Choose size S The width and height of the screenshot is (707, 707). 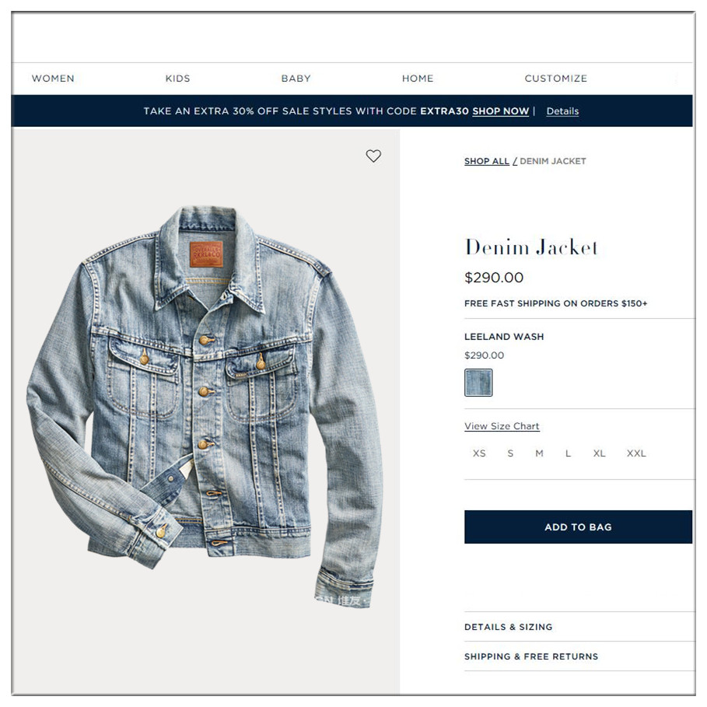tap(510, 453)
